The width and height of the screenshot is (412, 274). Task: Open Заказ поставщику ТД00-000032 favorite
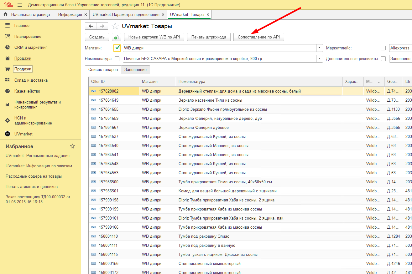tap(38, 199)
